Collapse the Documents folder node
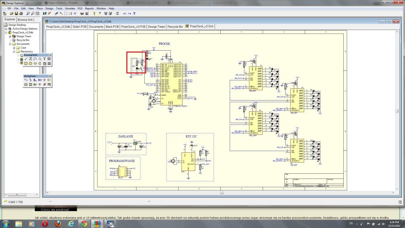 (x=10, y=44)
